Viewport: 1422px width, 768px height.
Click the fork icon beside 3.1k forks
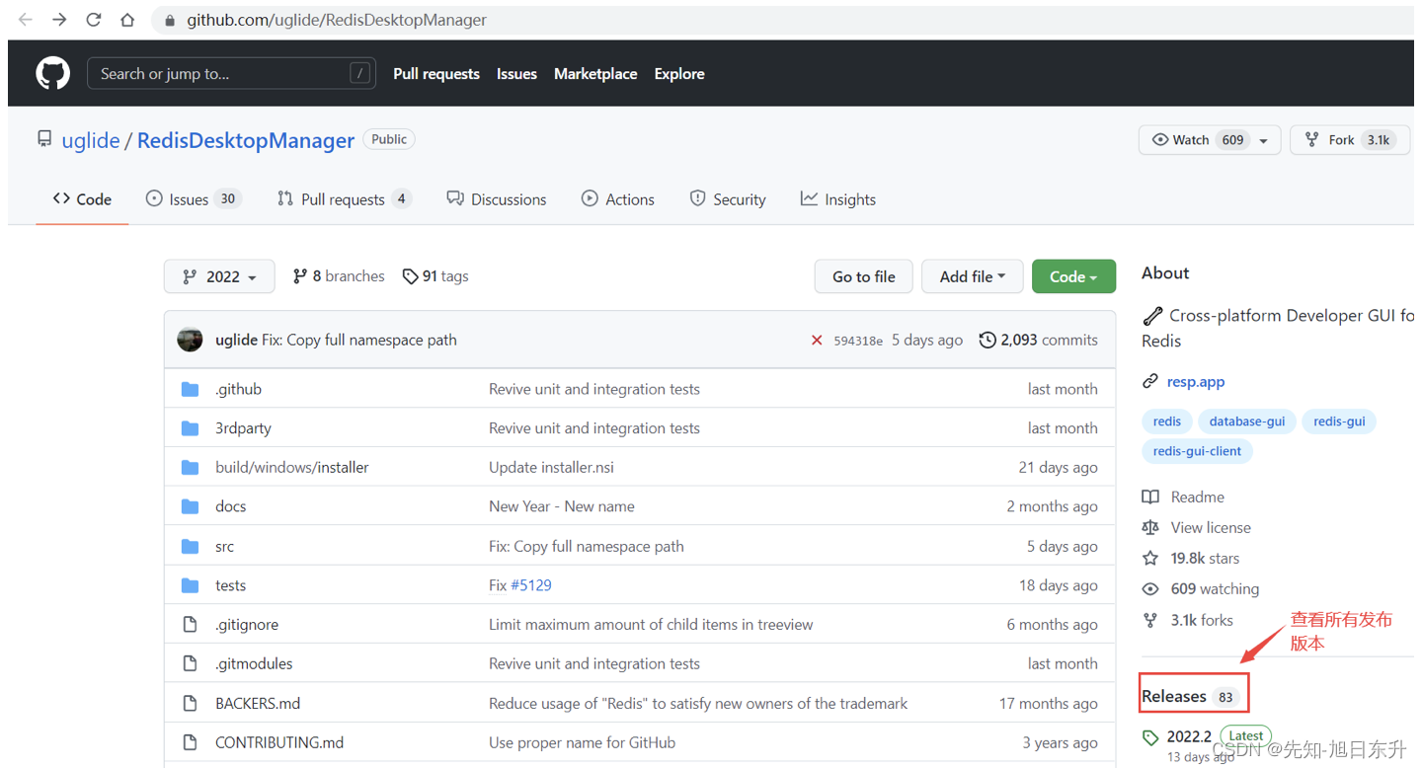[x=1150, y=620]
